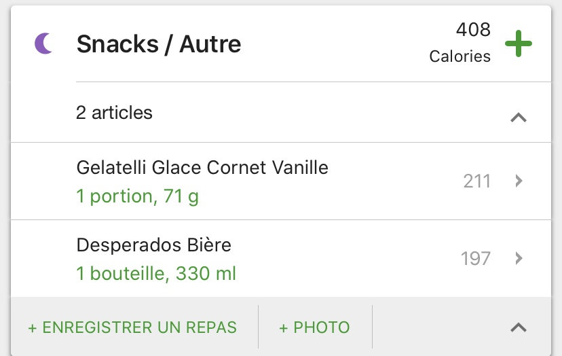Select the Snacks / Autre meal title

click(159, 45)
